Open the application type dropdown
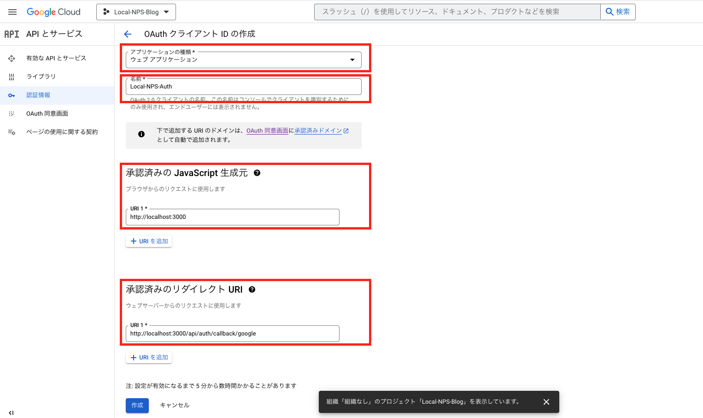The width and height of the screenshot is (703, 418). tap(352, 59)
